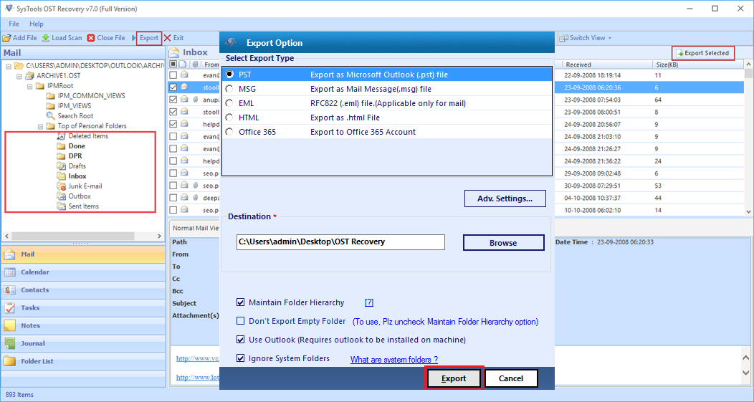Select the DPR folder in the tree
Screen dimensions: 754x402
pyautogui.click(x=75, y=156)
